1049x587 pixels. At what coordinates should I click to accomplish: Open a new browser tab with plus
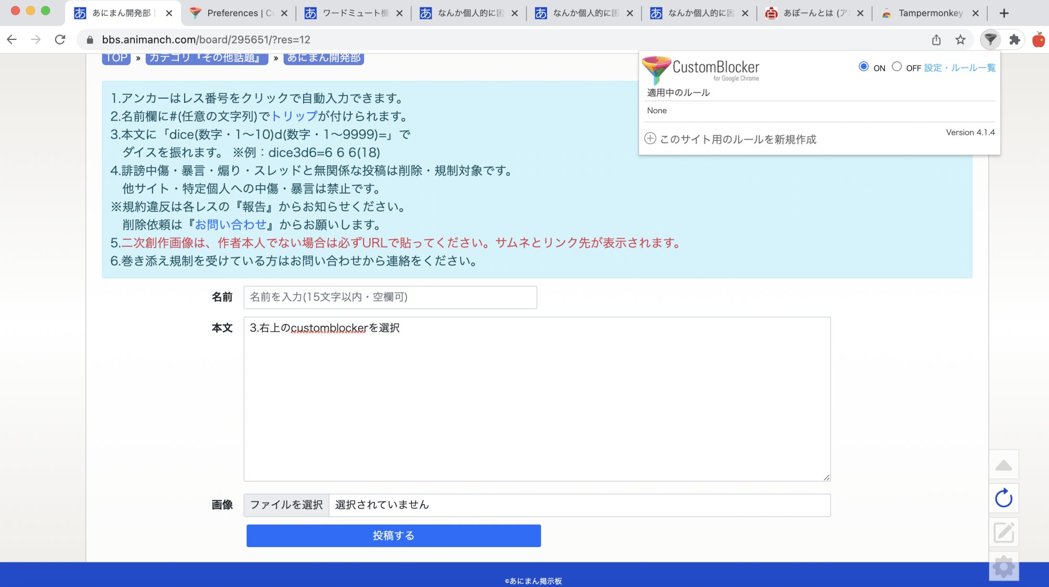pyautogui.click(x=1004, y=13)
